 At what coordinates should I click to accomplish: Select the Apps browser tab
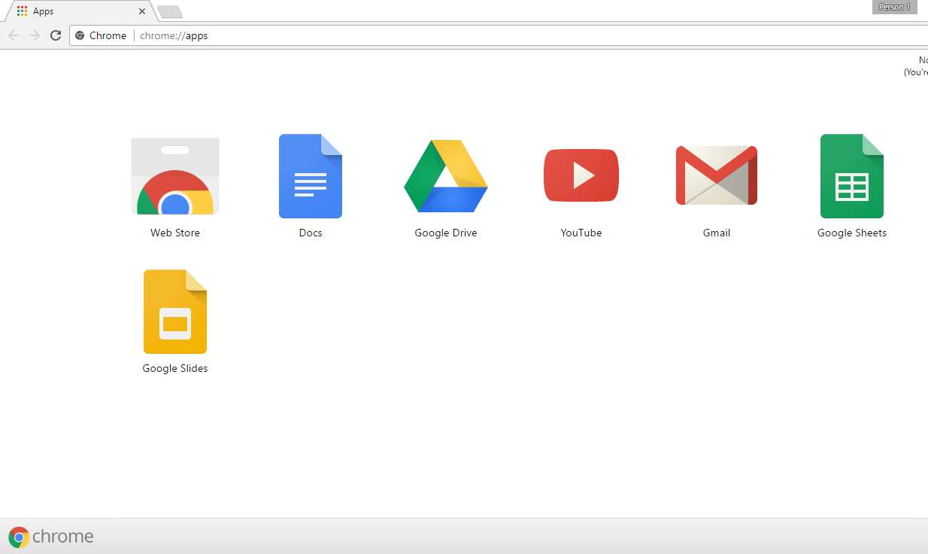click(75, 11)
